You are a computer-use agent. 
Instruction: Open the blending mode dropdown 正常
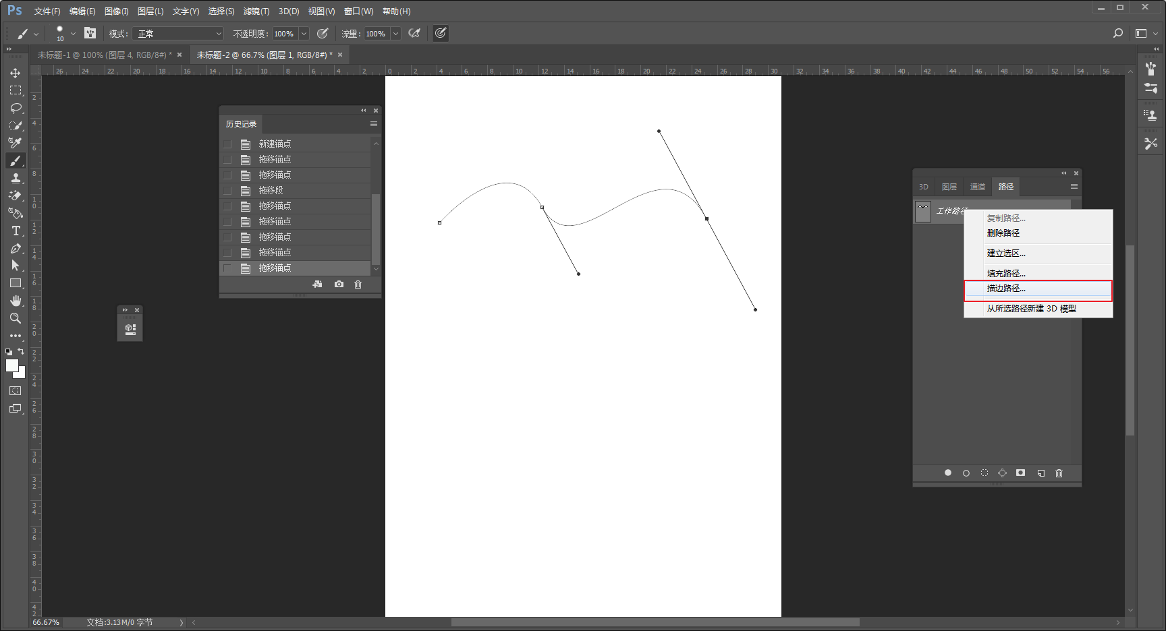(x=177, y=34)
